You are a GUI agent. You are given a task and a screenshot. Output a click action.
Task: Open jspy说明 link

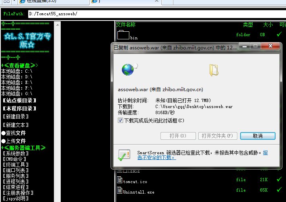[x=16, y=198]
